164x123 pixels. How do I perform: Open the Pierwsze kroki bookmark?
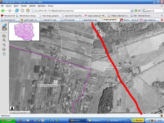pos(8,16)
